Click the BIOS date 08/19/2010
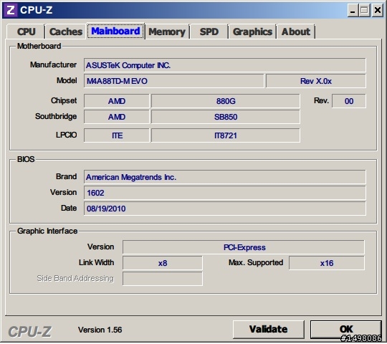This screenshot has height=344, width=387. coord(224,209)
